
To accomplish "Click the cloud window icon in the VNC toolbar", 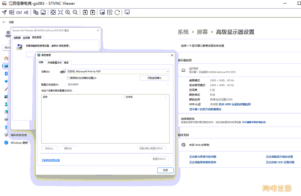I will 110,13.
